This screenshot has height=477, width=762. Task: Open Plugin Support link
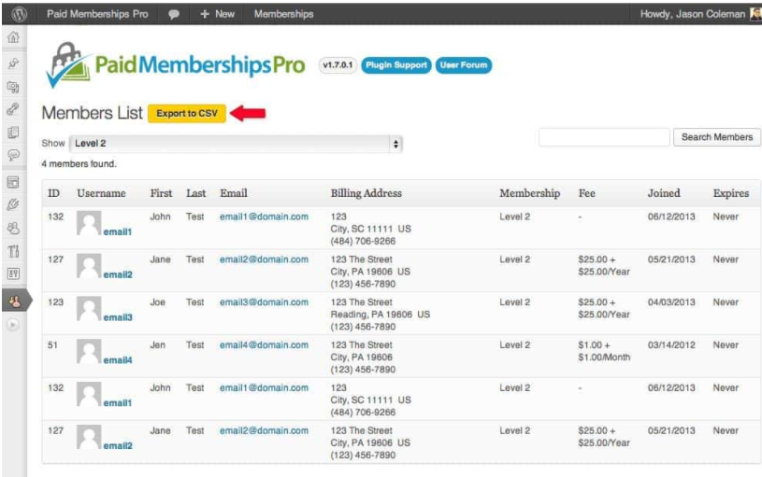(396, 65)
